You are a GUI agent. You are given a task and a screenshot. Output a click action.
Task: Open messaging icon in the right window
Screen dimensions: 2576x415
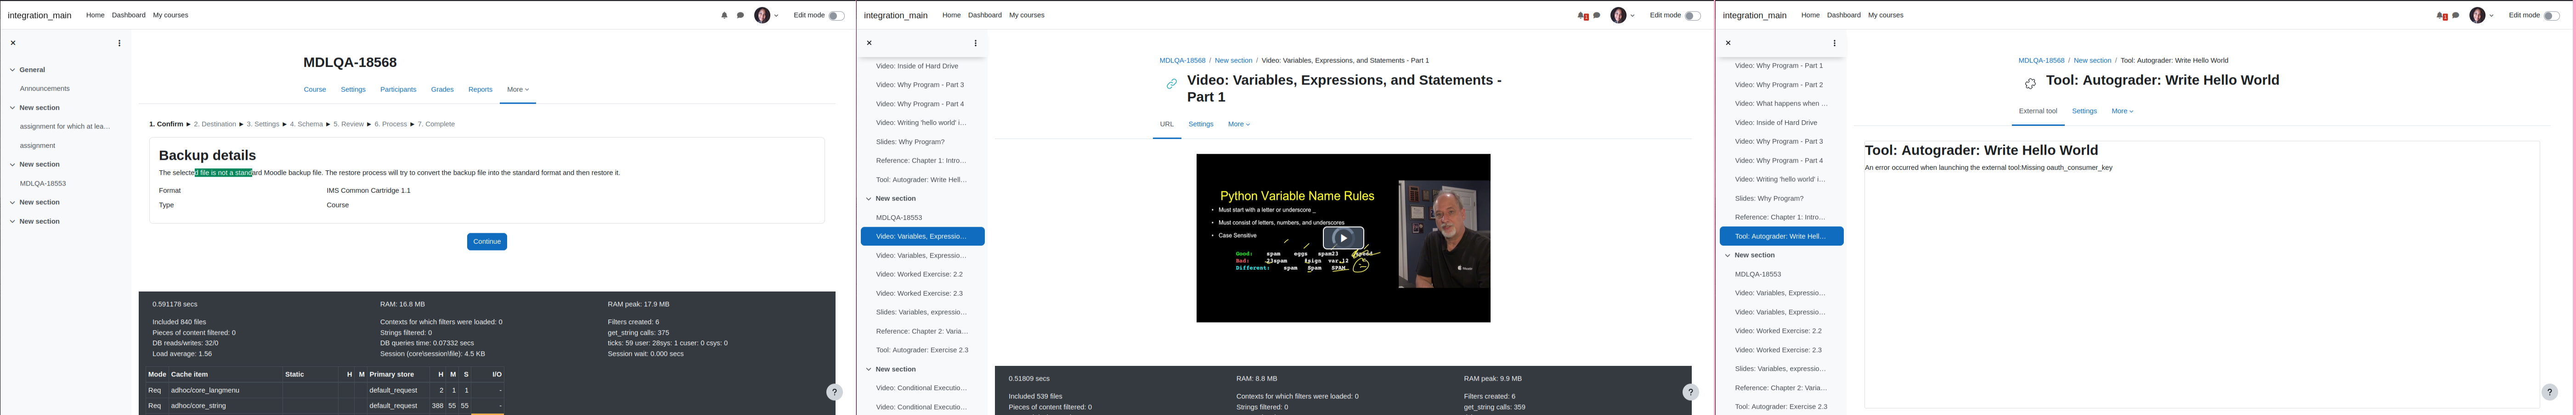(x=2456, y=15)
